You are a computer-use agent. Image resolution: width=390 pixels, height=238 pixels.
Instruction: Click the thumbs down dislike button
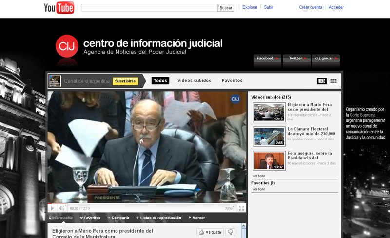(230, 232)
